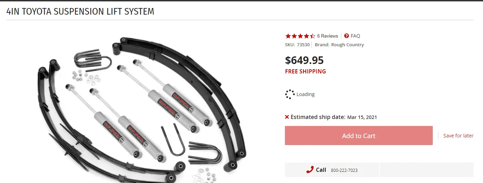
Task: Click the empty box right of Call
Action: (427, 170)
